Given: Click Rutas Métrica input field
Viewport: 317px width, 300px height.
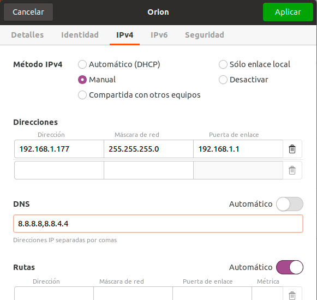Looking at the screenshot, I should 267,293.
